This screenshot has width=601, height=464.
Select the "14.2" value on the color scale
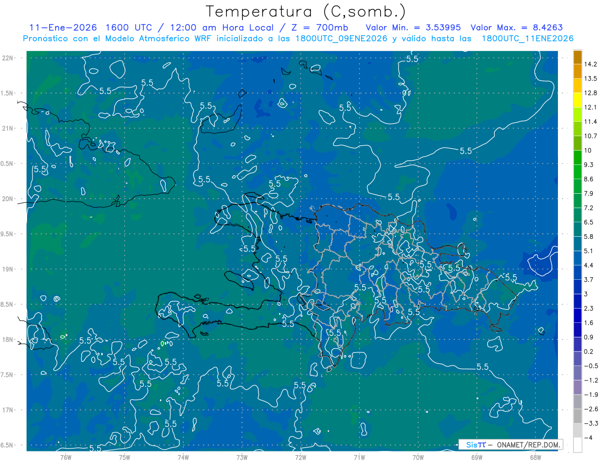click(591, 64)
